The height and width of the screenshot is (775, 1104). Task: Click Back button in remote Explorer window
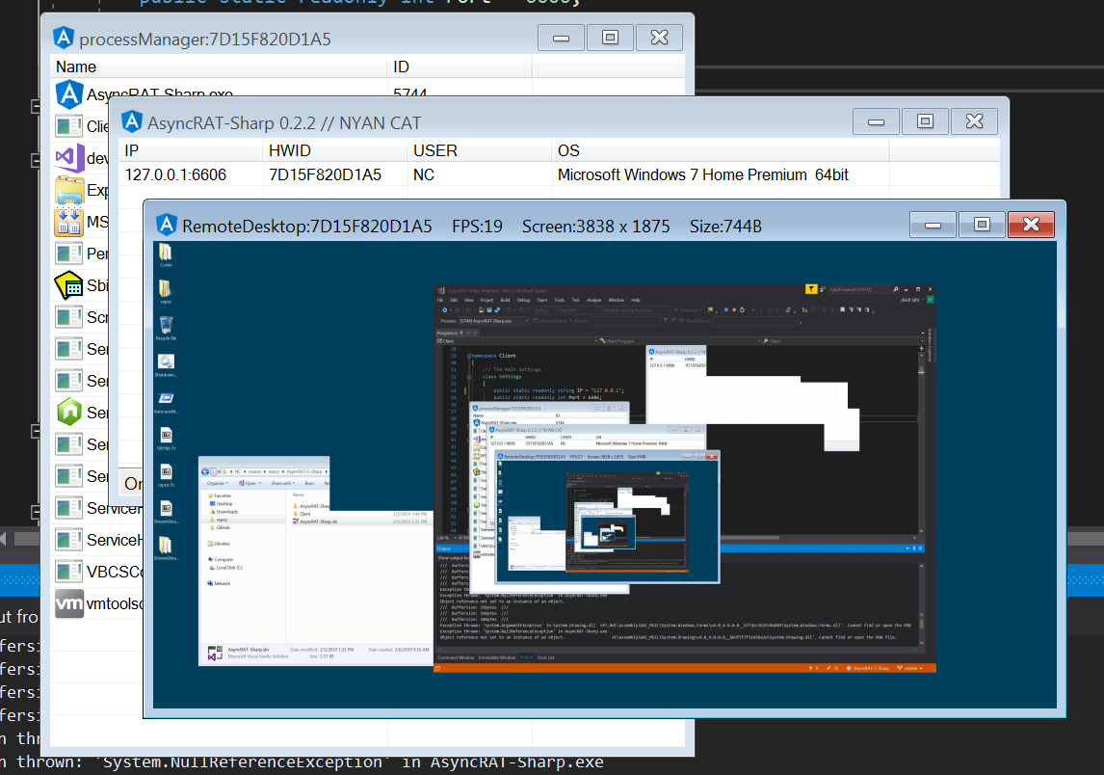point(206,471)
